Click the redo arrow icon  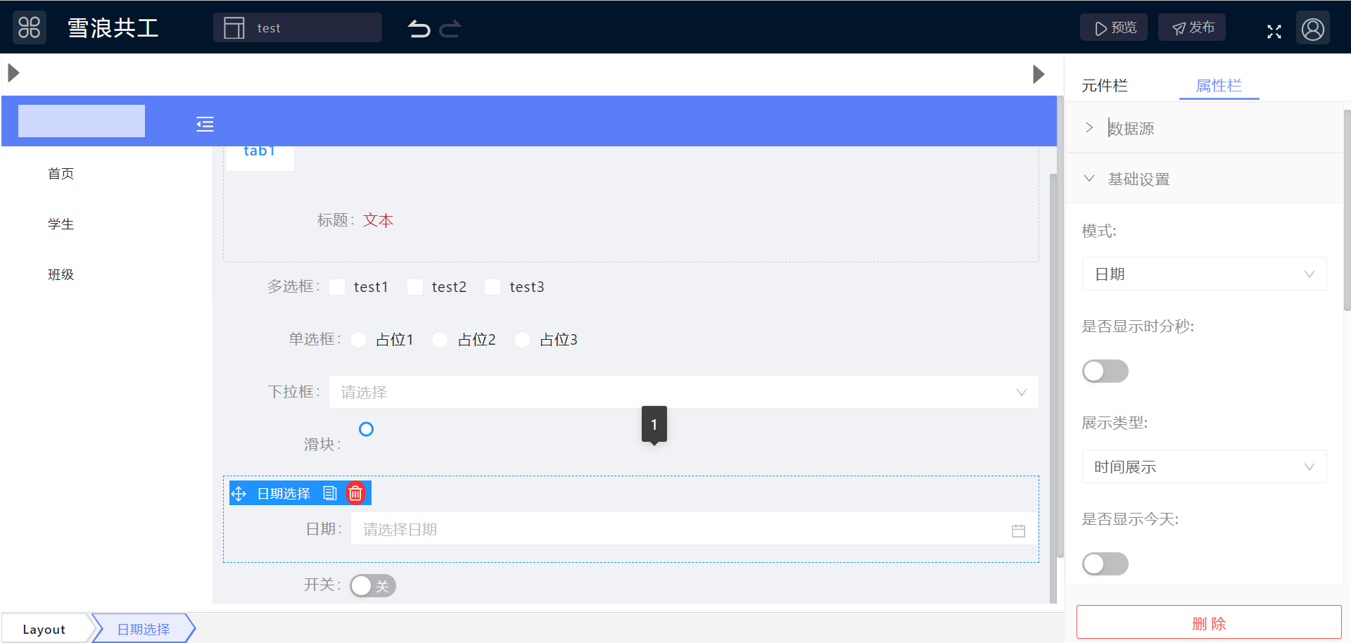450,29
